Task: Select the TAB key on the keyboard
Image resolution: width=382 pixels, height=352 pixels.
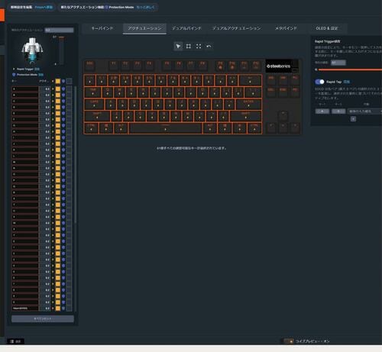Action: click(x=93, y=92)
